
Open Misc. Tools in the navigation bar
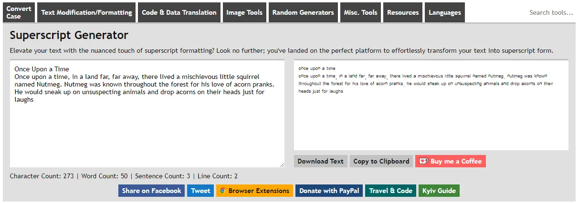(360, 12)
